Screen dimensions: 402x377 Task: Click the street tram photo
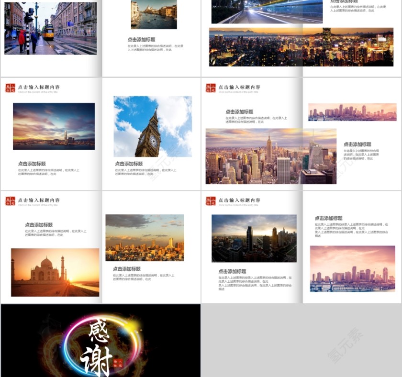pyautogui.click(x=50, y=28)
